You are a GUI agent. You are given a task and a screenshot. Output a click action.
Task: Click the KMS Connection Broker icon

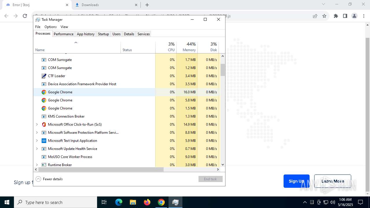44,116
